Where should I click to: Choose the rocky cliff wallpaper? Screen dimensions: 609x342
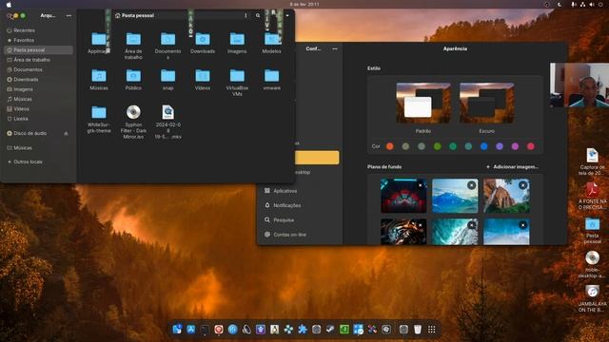pos(506,196)
